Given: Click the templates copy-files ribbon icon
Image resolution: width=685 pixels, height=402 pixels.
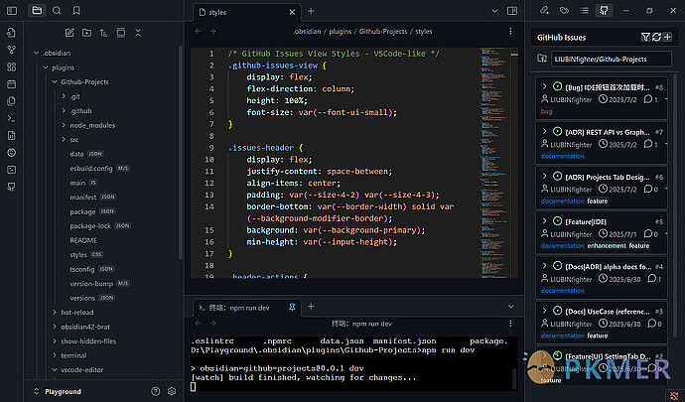Looking at the screenshot, I should (x=12, y=101).
